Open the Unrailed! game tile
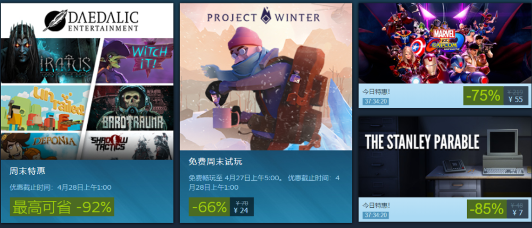The height and width of the screenshot is (228, 532). pos(45,108)
